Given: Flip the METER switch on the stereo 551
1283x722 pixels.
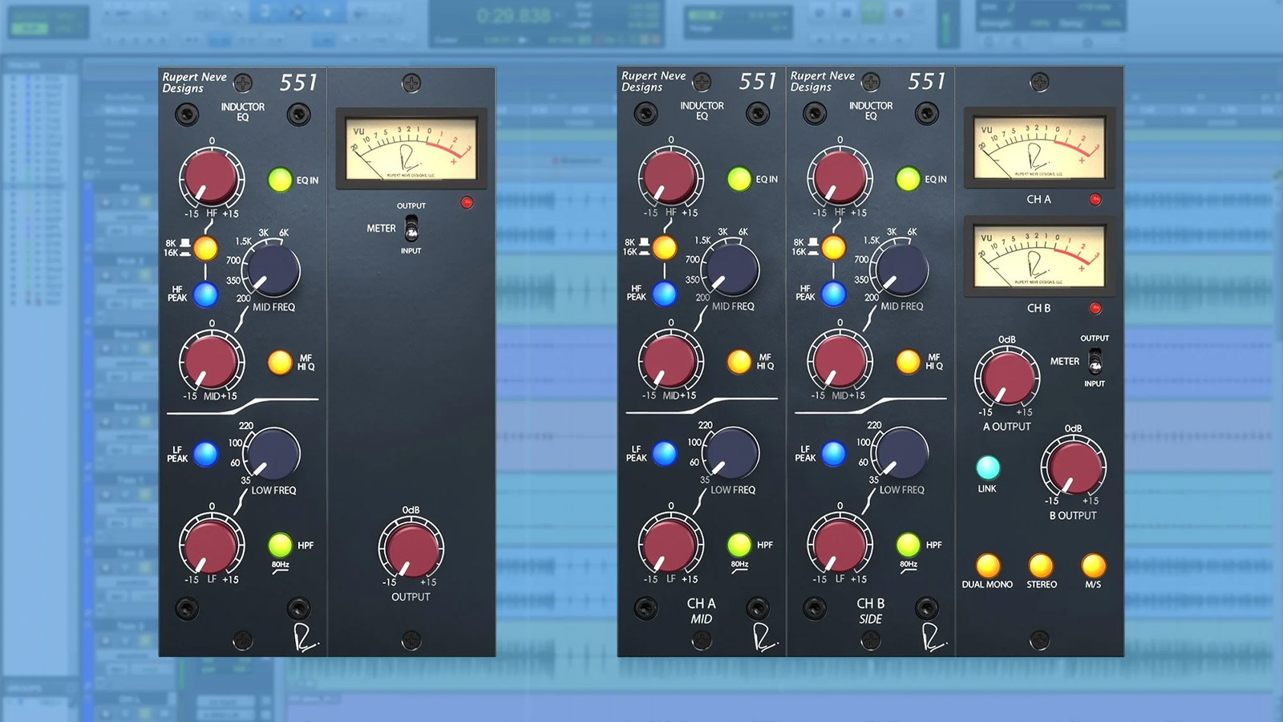Looking at the screenshot, I should pyautogui.click(x=1095, y=361).
